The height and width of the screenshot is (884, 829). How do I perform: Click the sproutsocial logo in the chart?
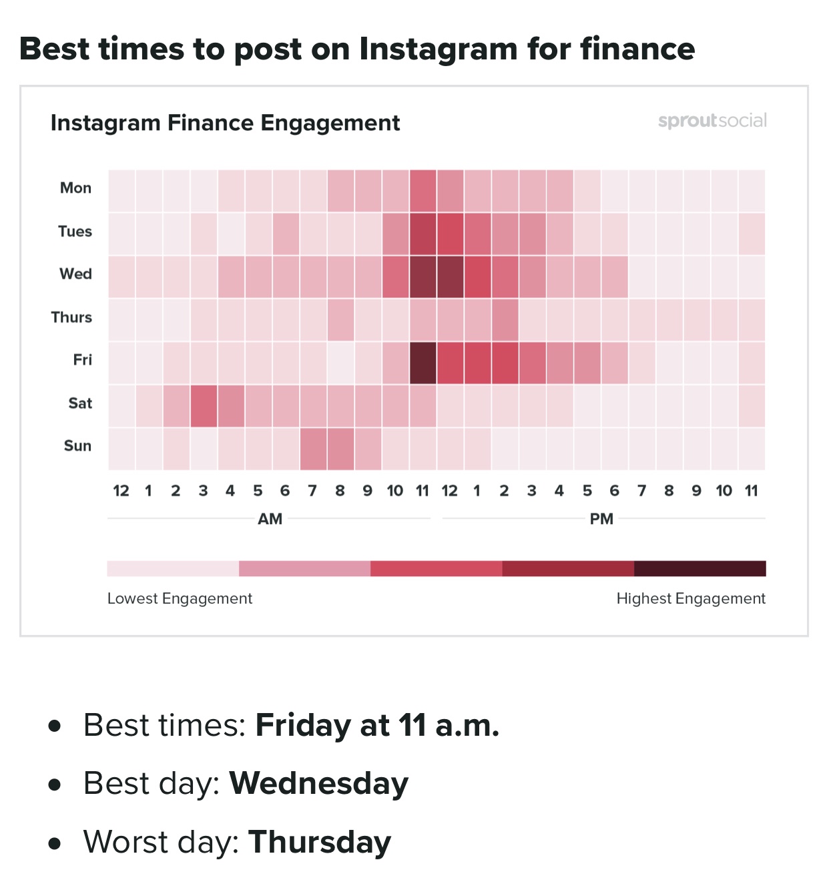click(x=712, y=121)
